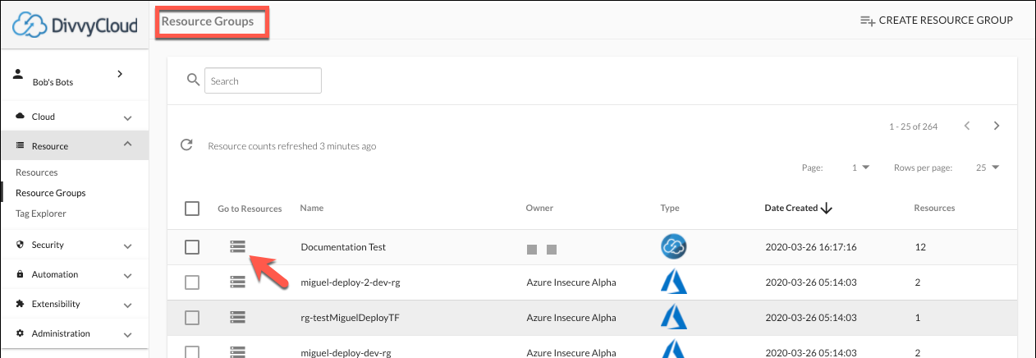Refresh resource counts with the refresh icon
1036x358 pixels.
[186, 145]
